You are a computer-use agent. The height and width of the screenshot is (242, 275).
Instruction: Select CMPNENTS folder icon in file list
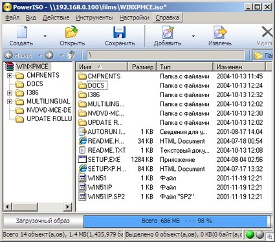pyautogui.click(x=82, y=76)
